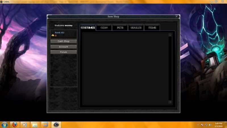Click the volume speaker tray icon
This screenshot has height=128, width=227.
(210, 125)
